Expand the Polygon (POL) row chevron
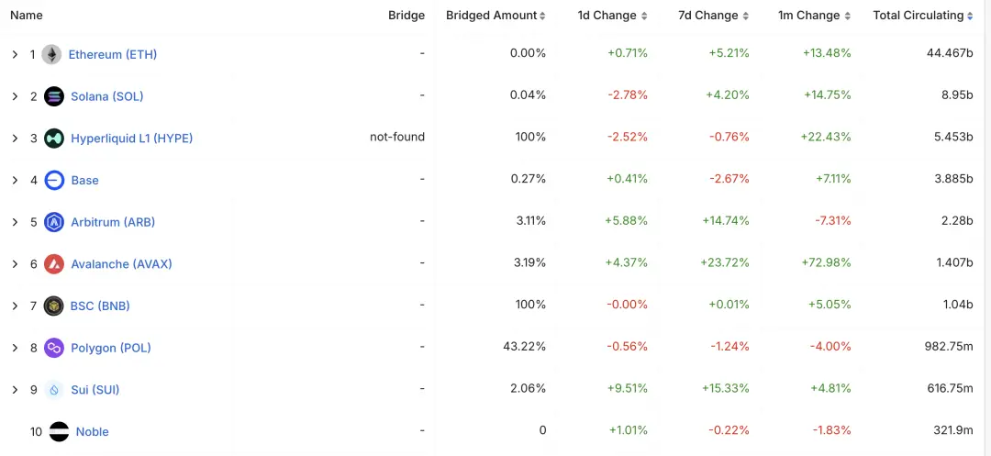 click(16, 348)
